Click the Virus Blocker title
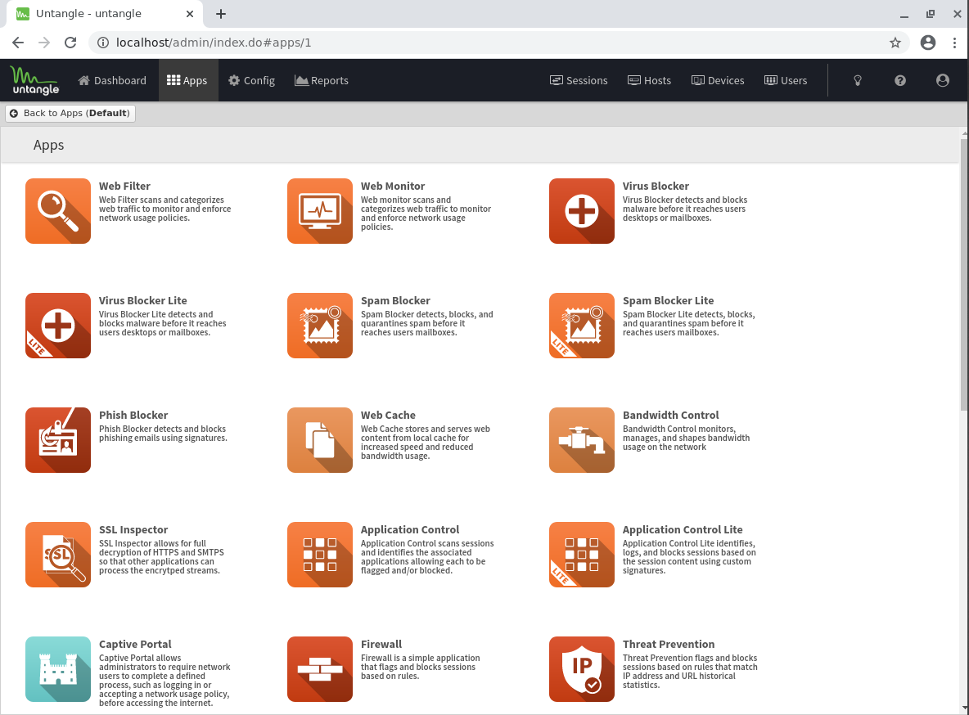Image resolution: width=969 pixels, height=715 pixels. coord(656,186)
